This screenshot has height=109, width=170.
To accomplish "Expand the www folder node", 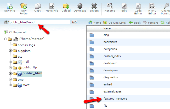I will coord(10,85).
